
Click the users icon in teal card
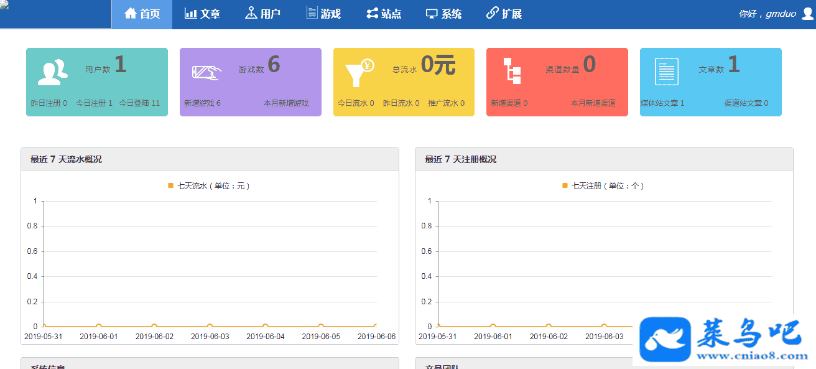click(52, 72)
